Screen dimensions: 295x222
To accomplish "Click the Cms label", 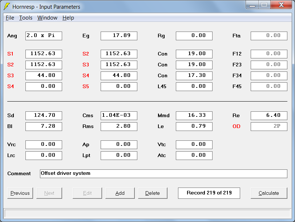I will 88,115.
